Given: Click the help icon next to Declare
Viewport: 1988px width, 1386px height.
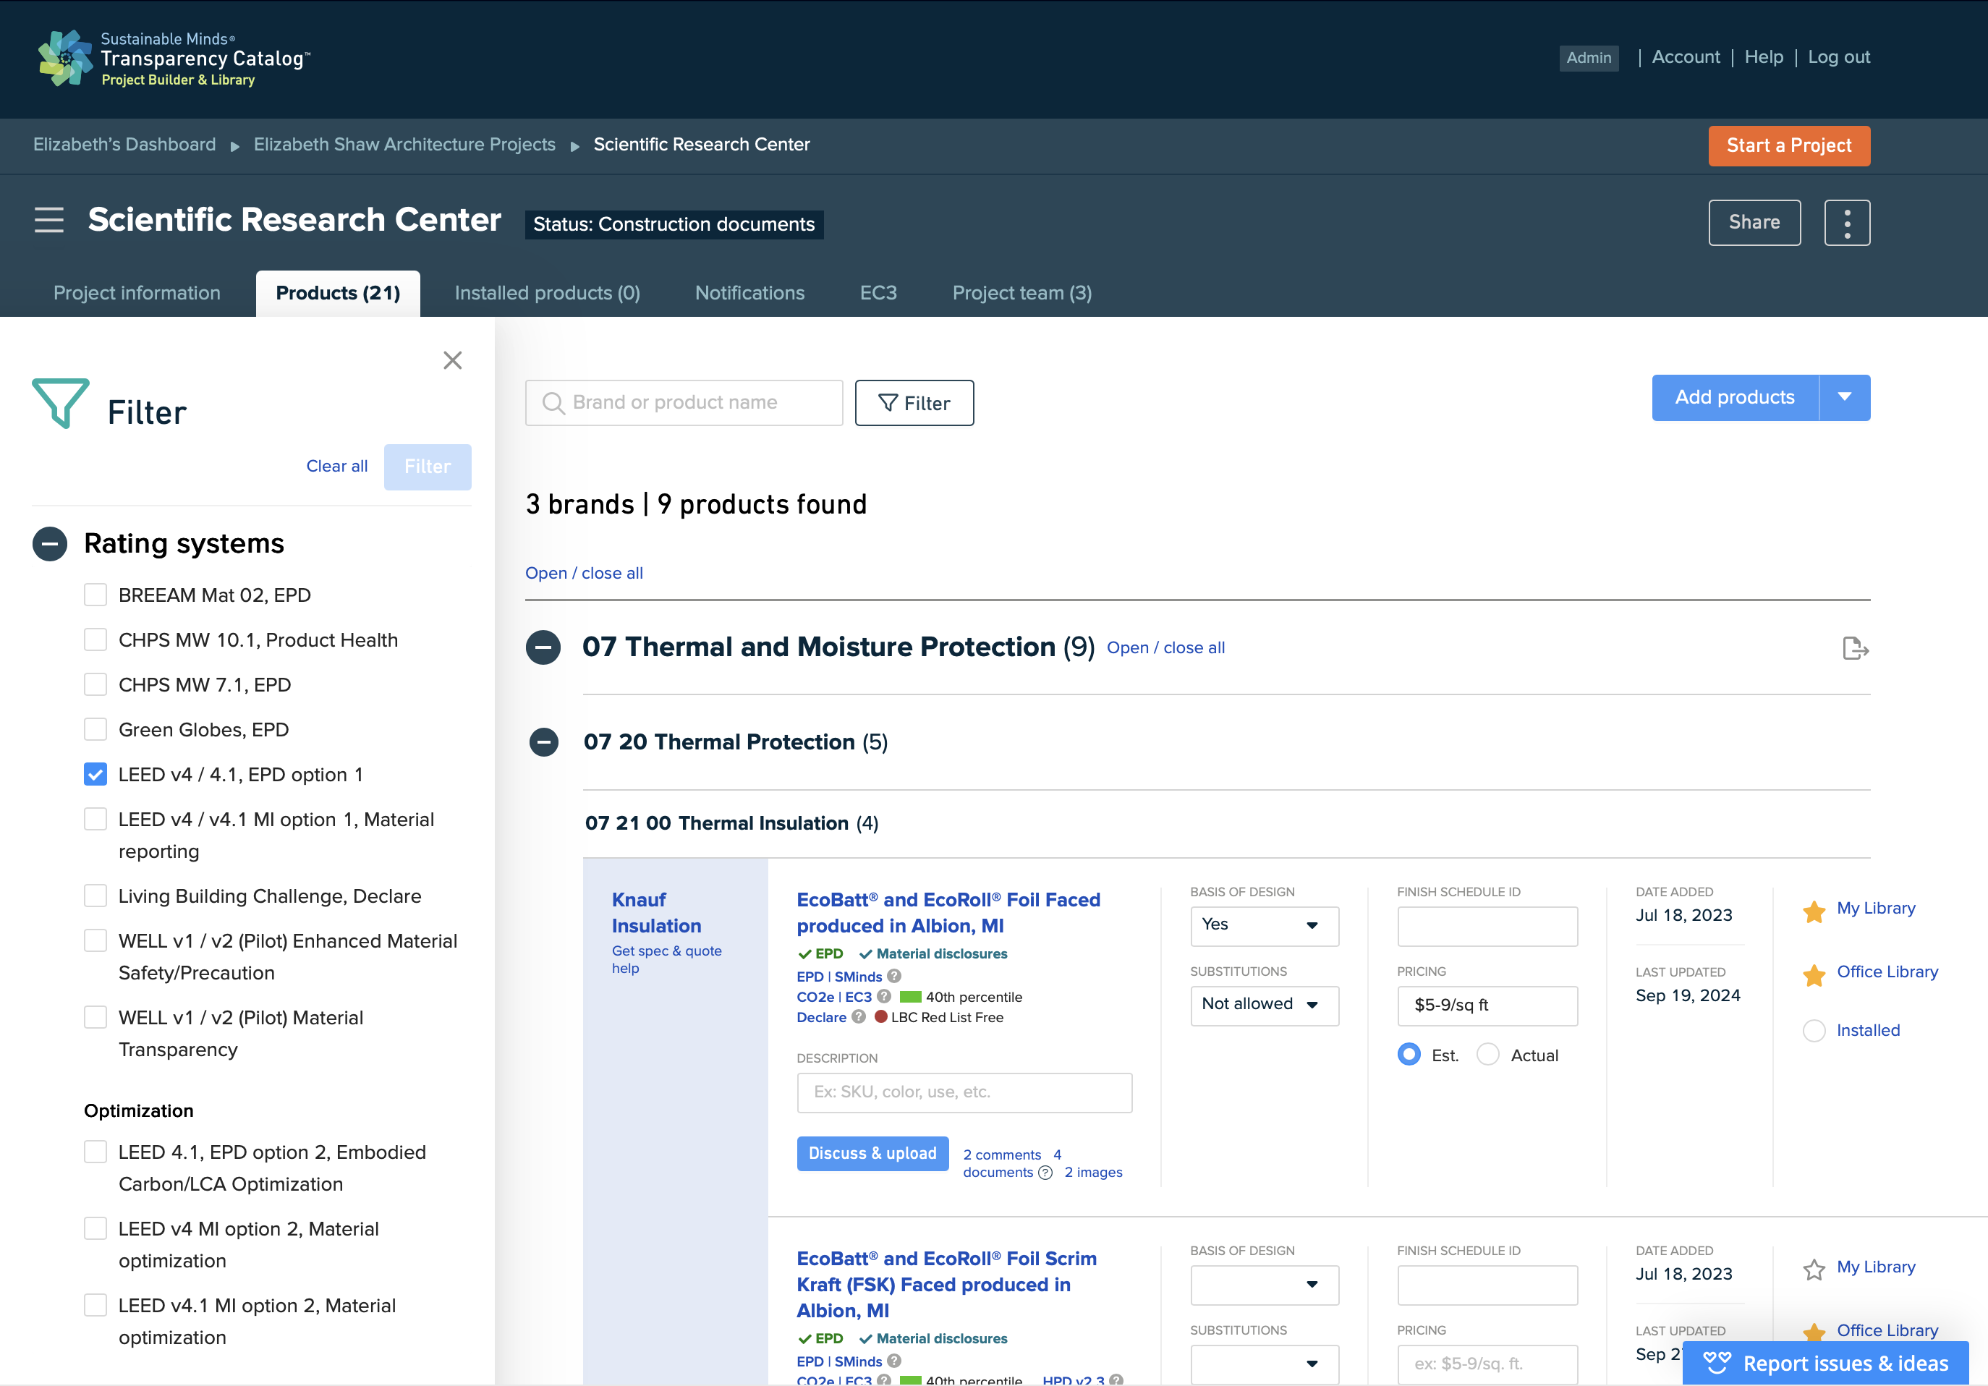Looking at the screenshot, I should pyautogui.click(x=858, y=1016).
